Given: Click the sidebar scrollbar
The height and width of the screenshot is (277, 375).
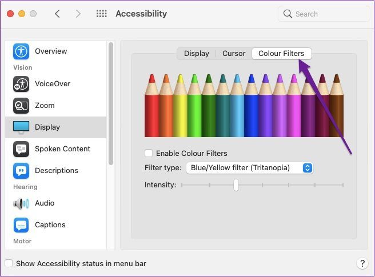Looking at the screenshot, I should point(111,103).
